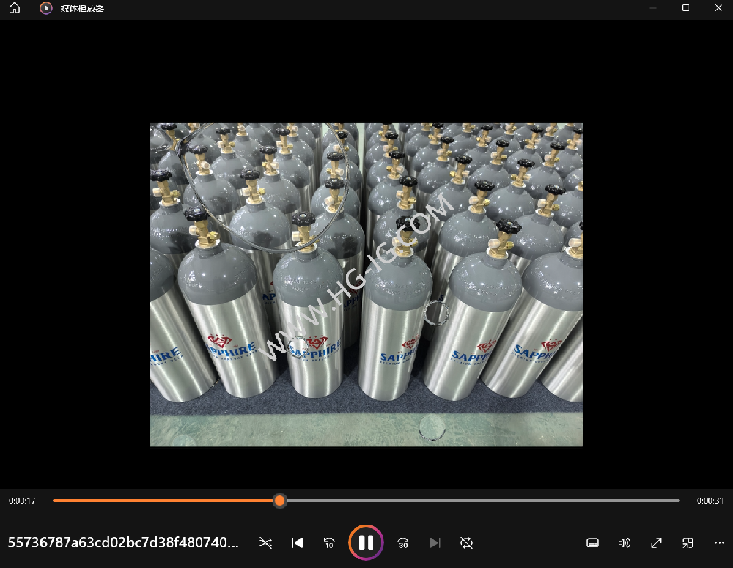Skip forward 30 seconds
This screenshot has height=568, width=733.
(x=402, y=543)
